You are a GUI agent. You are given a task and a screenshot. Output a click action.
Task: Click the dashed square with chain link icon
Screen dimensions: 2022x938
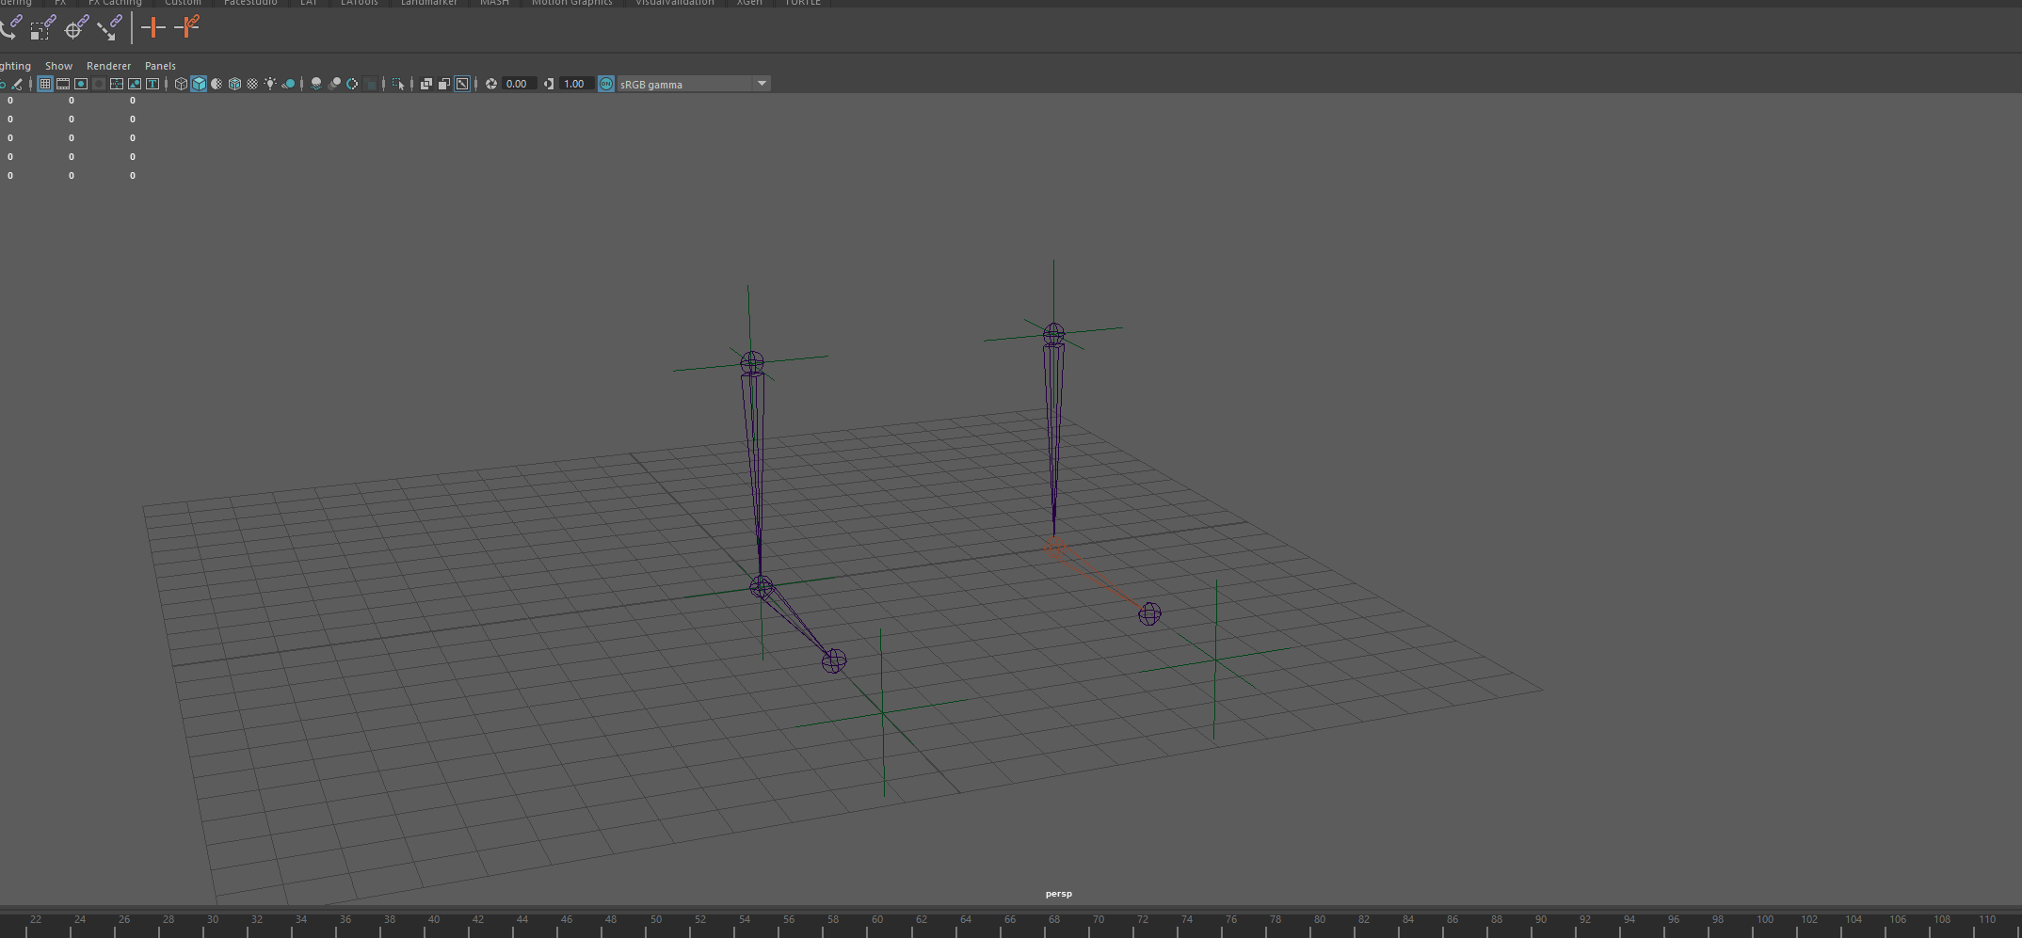click(x=42, y=28)
